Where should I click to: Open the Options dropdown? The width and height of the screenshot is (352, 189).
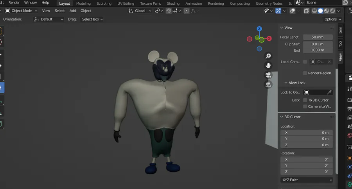pyautogui.click(x=333, y=19)
